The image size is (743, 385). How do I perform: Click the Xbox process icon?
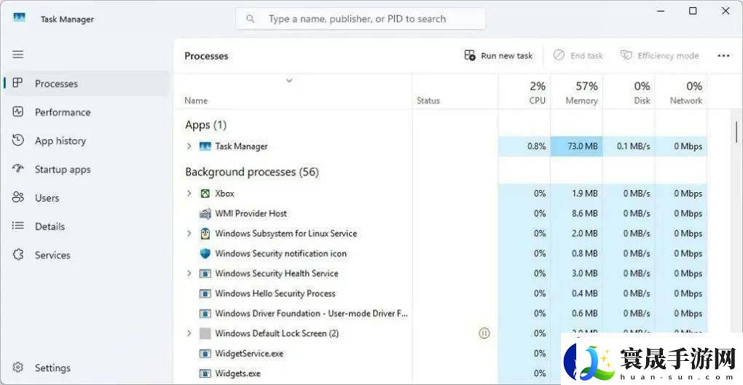tap(205, 194)
